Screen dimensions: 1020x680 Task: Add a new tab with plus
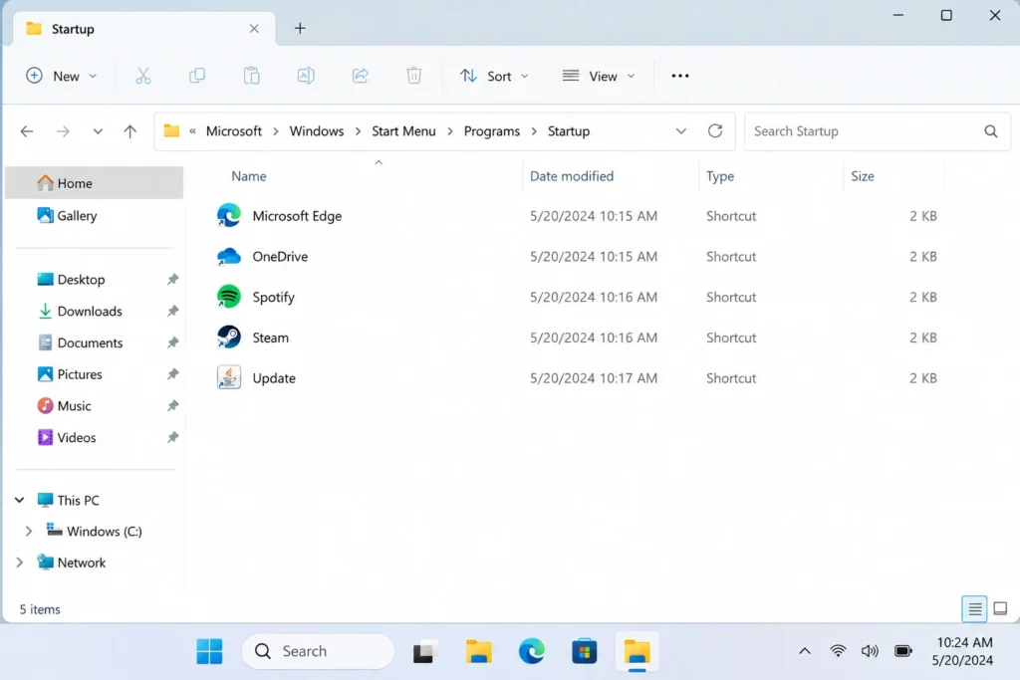[x=300, y=28]
